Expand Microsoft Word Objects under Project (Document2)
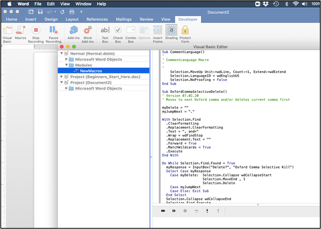Screen dimensions: 321x229 tap(66, 88)
